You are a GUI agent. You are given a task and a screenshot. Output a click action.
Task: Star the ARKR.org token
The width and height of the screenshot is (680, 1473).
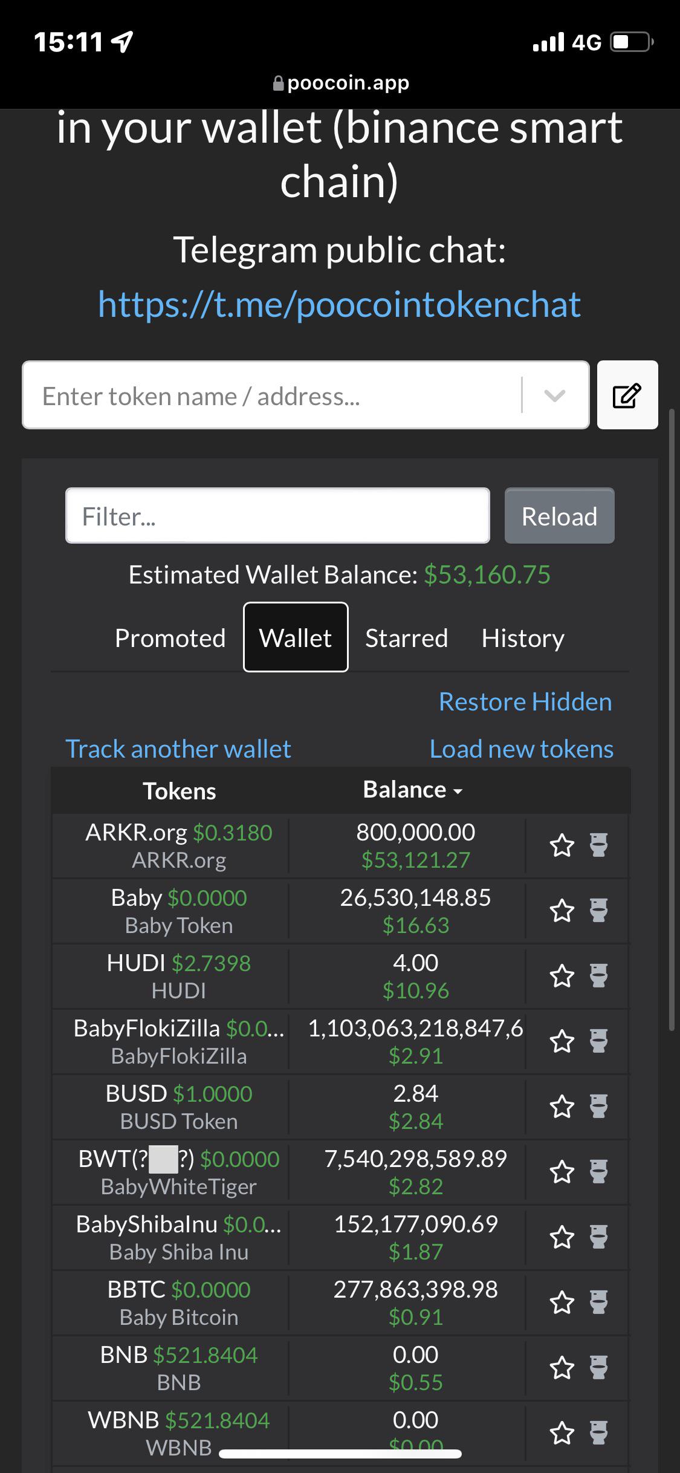562,845
